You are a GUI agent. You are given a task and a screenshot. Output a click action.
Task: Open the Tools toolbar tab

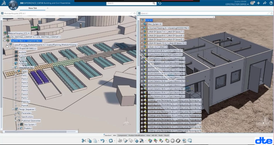click(x=161, y=135)
